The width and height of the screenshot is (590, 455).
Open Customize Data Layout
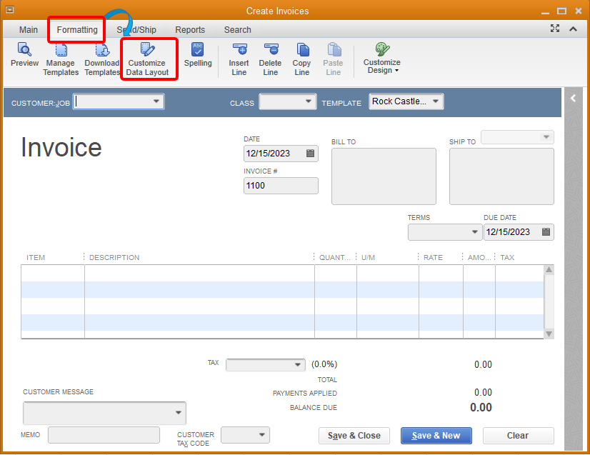point(148,59)
